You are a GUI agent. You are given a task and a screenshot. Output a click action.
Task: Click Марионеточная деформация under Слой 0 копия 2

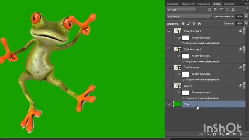(x=203, y=61)
